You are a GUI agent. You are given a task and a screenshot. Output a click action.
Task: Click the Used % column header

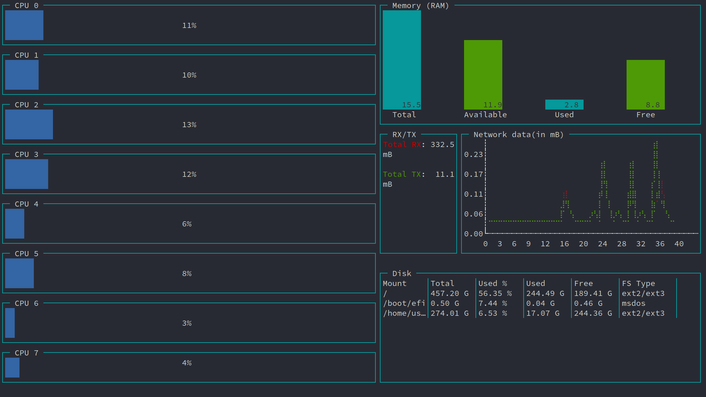pyautogui.click(x=492, y=283)
